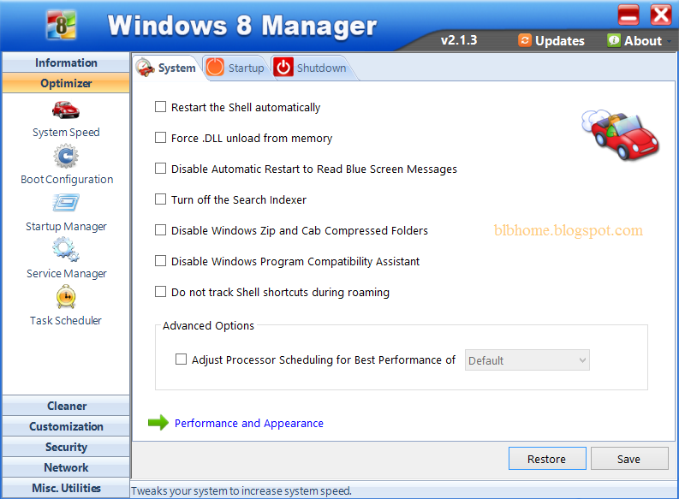The image size is (679, 499).
Task: Click the Service Manager label
Action: [66, 274]
